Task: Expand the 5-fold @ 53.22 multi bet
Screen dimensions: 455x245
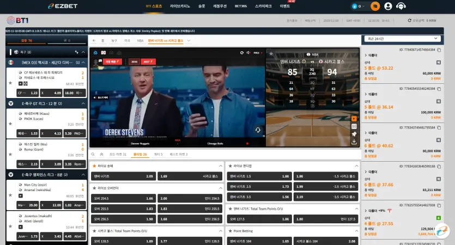Action: [x=366, y=55]
